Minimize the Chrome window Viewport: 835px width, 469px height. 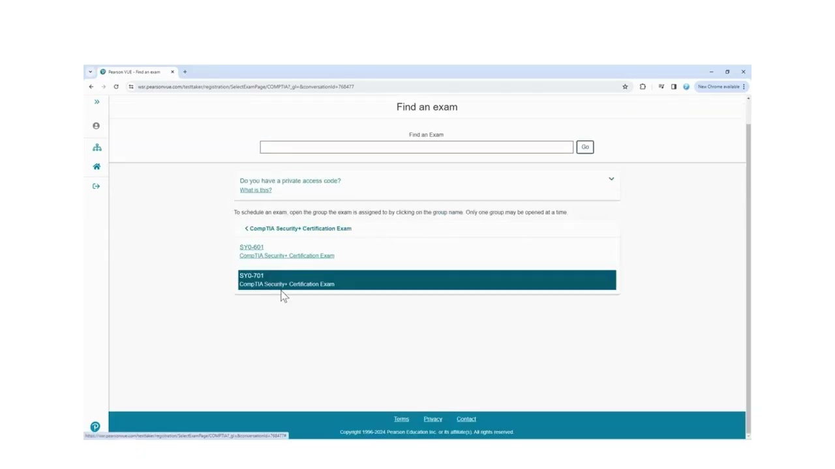pos(711,72)
